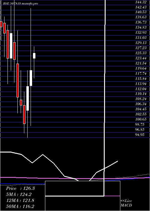Click the 106.34 price axis label

pos(141,104)
